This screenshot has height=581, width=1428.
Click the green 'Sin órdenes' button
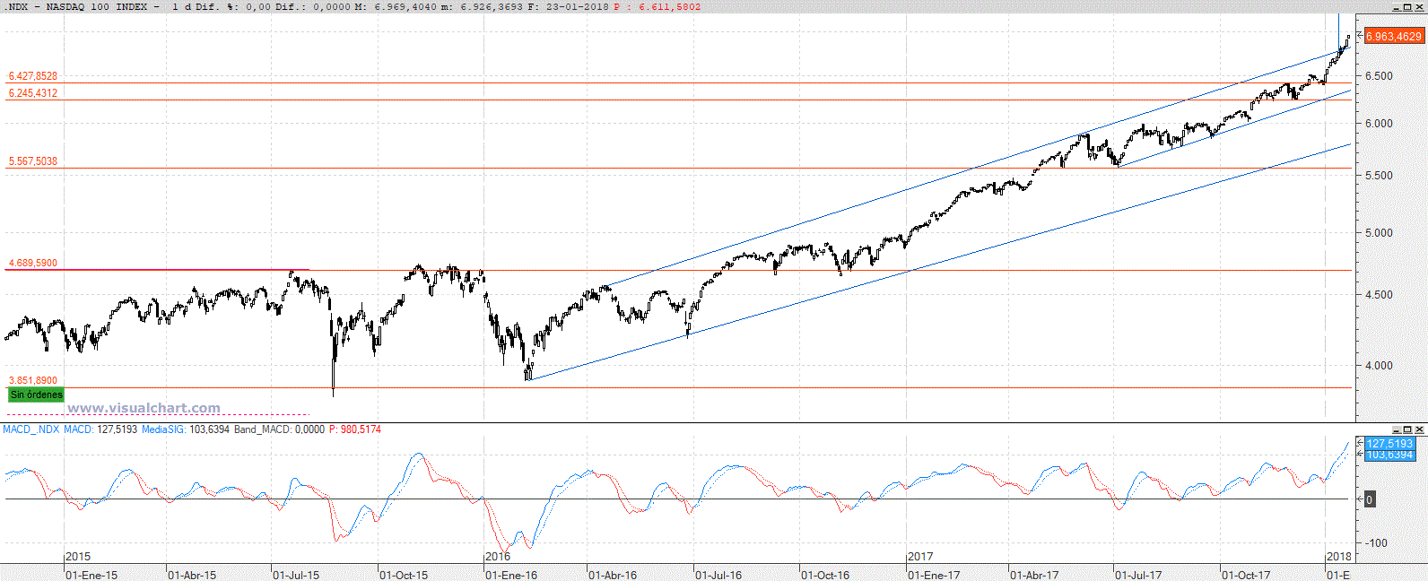coord(36,395)
